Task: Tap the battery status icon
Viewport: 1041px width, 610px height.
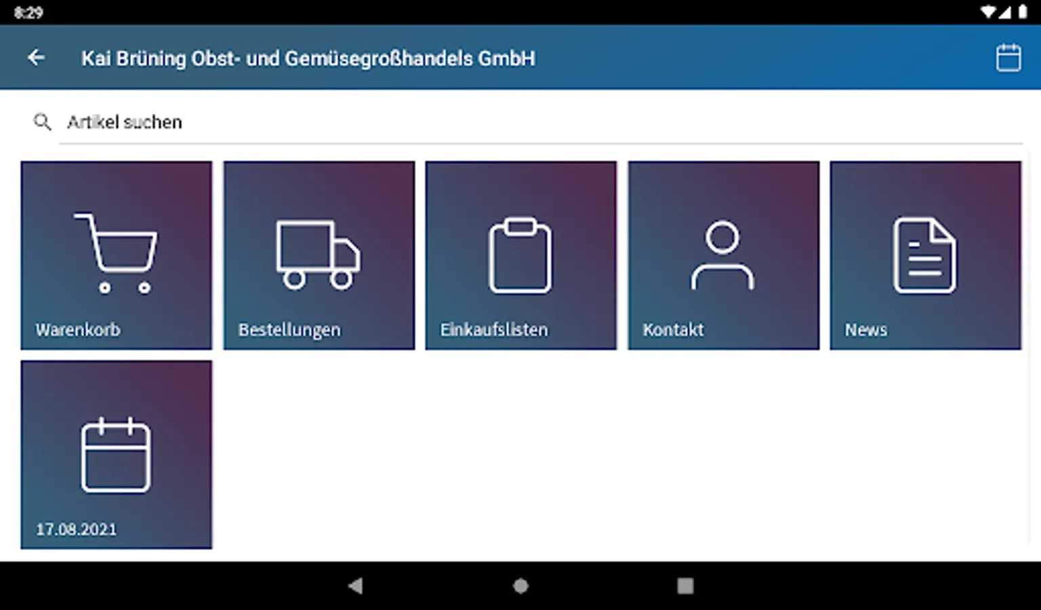Action: (1022, 12)
